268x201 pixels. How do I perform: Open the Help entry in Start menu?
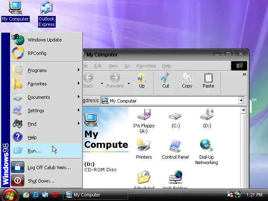[x=46, y=137]
